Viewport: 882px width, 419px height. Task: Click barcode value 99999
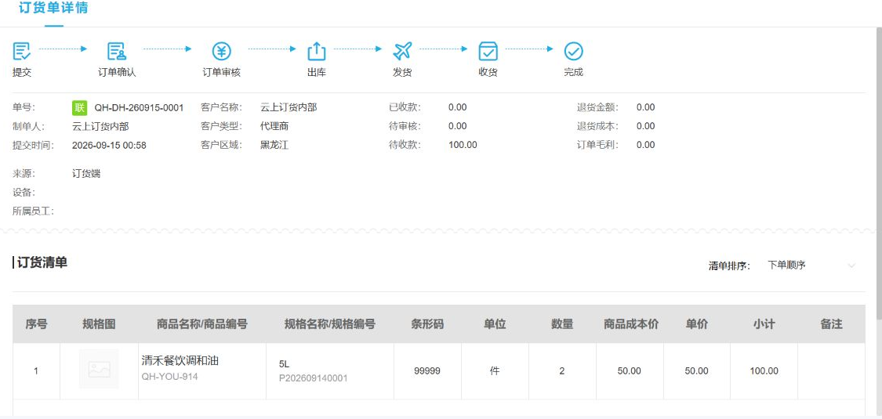pos(427,370)
